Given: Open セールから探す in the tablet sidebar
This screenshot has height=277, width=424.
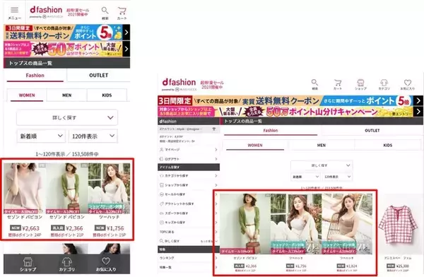Looking at the screenshot, I should [189, 194].
